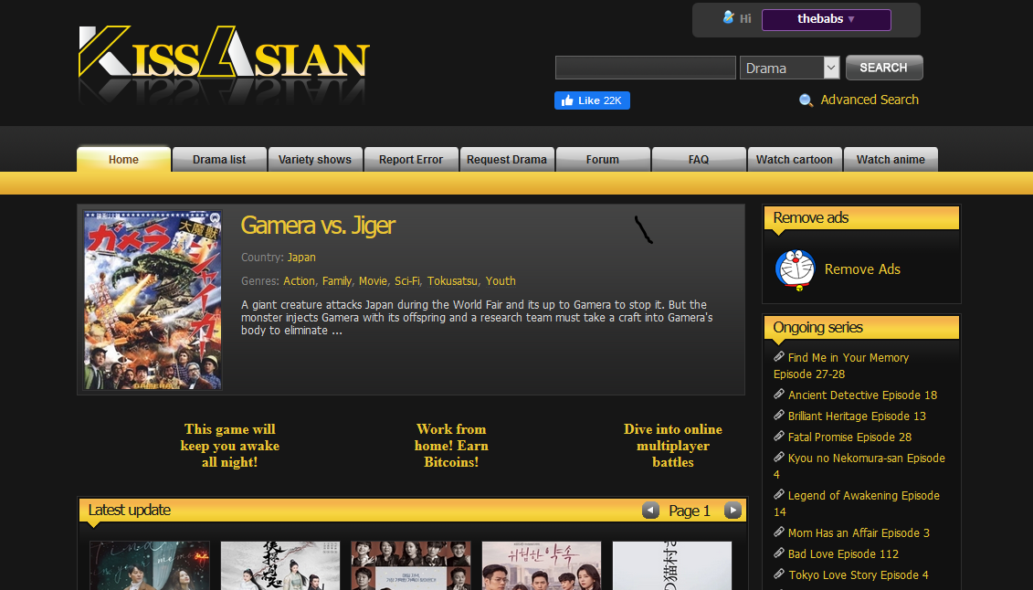Open Brilliant Heritage Episode 13
The height and width of the screenshot is (590, 1033).
pyautogui.click(x=857, y=416)
